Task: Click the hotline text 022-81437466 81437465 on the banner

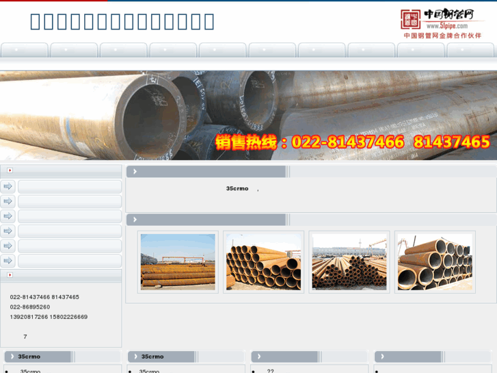Action: pyautogui.click(x=391, y=142)
